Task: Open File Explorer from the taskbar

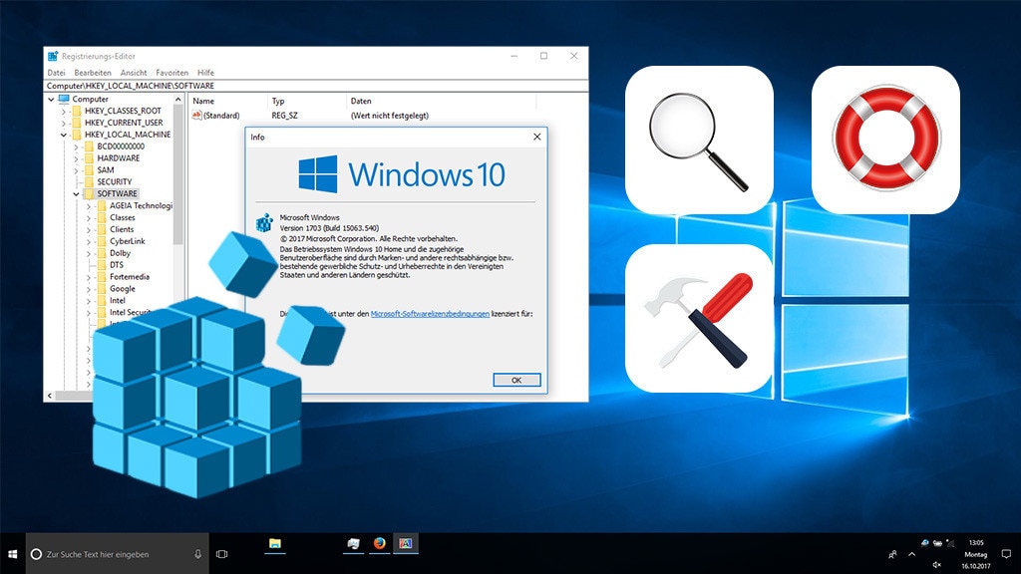Action: click(x=275, y=544)
